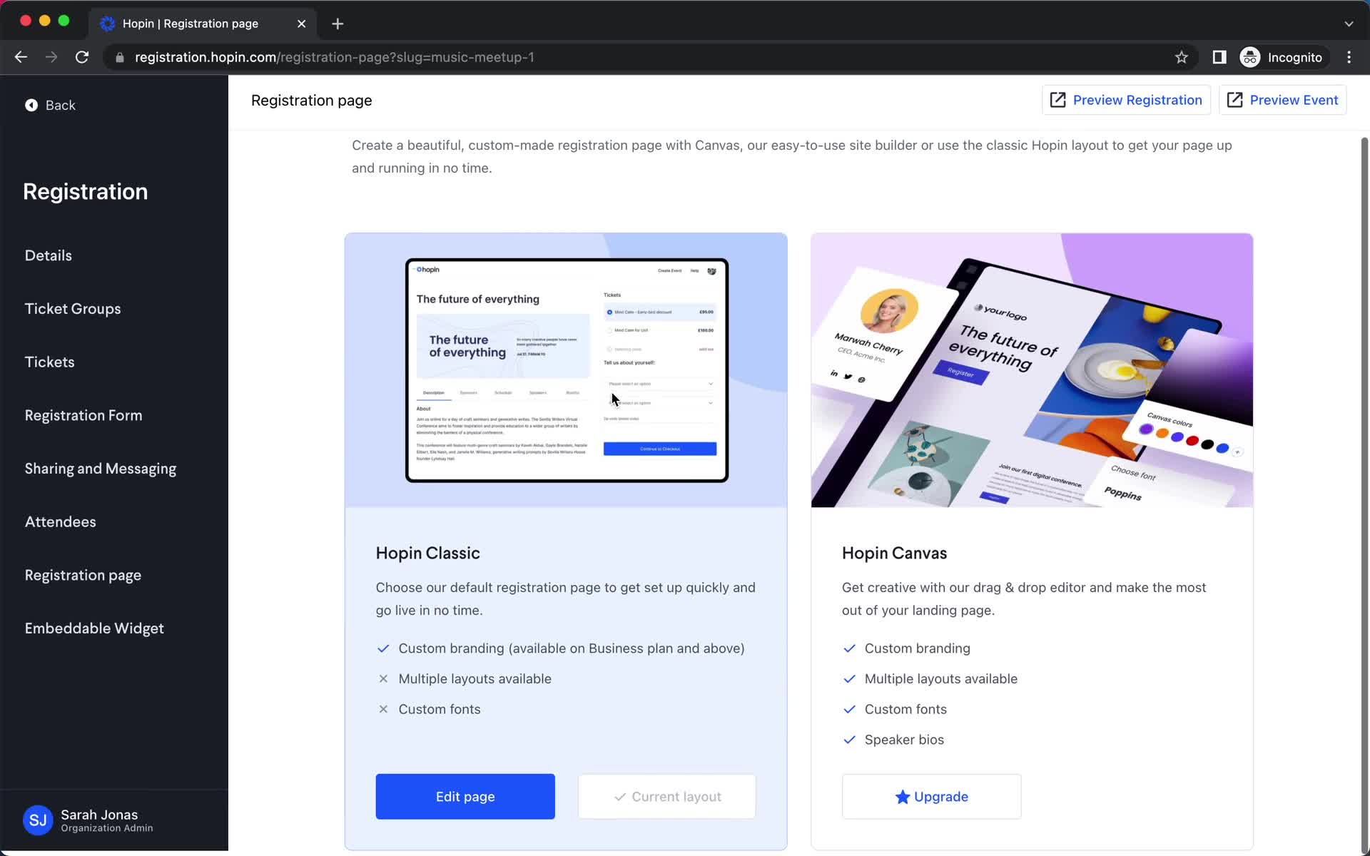Click Preview Registration button

(1126, 100)
